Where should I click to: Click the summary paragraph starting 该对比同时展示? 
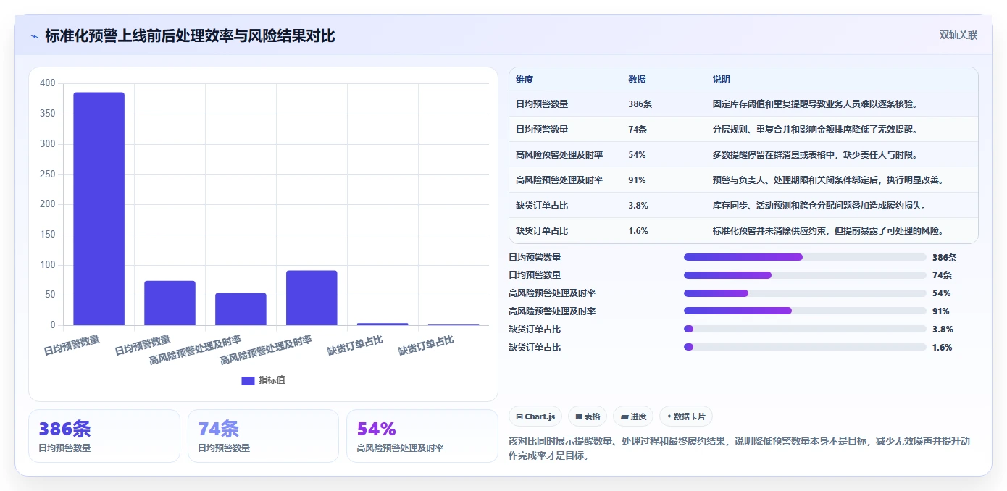pyautogui.click(x=739, y=448)
